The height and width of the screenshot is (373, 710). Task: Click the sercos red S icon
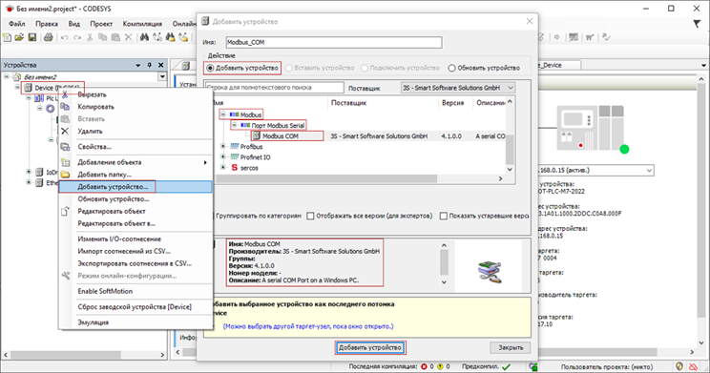tap(234, 168)
